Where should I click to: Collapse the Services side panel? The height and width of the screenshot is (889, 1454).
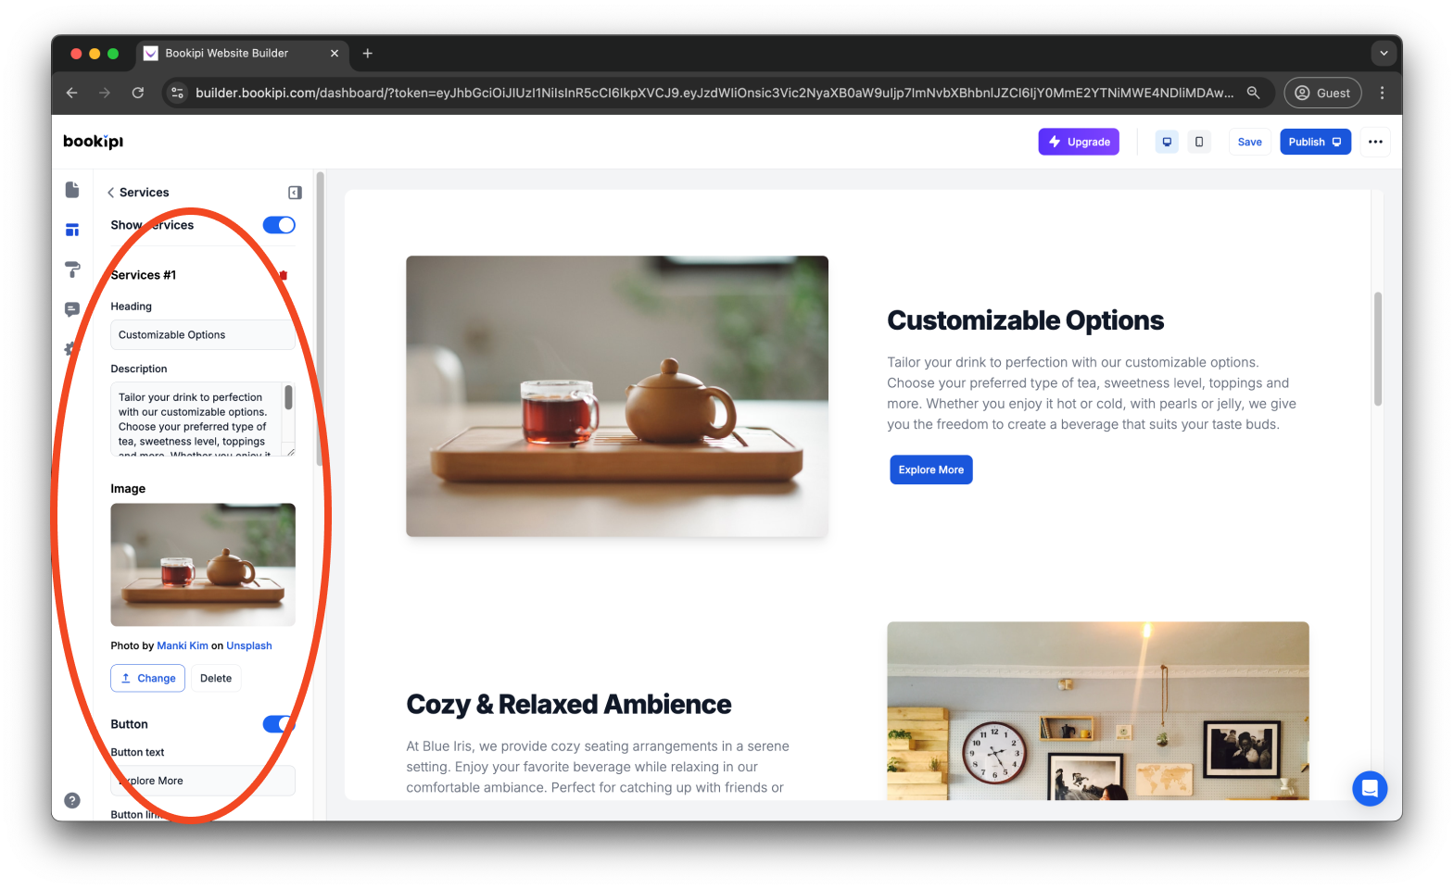295,193
